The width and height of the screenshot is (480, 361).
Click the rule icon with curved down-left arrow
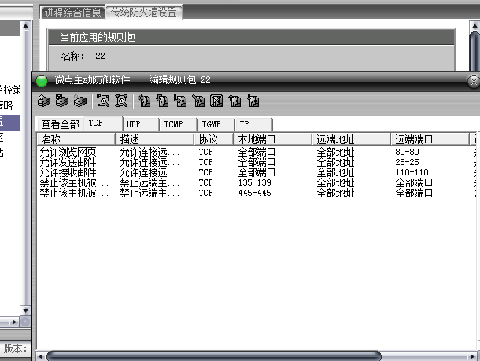(x=162, y=101)
